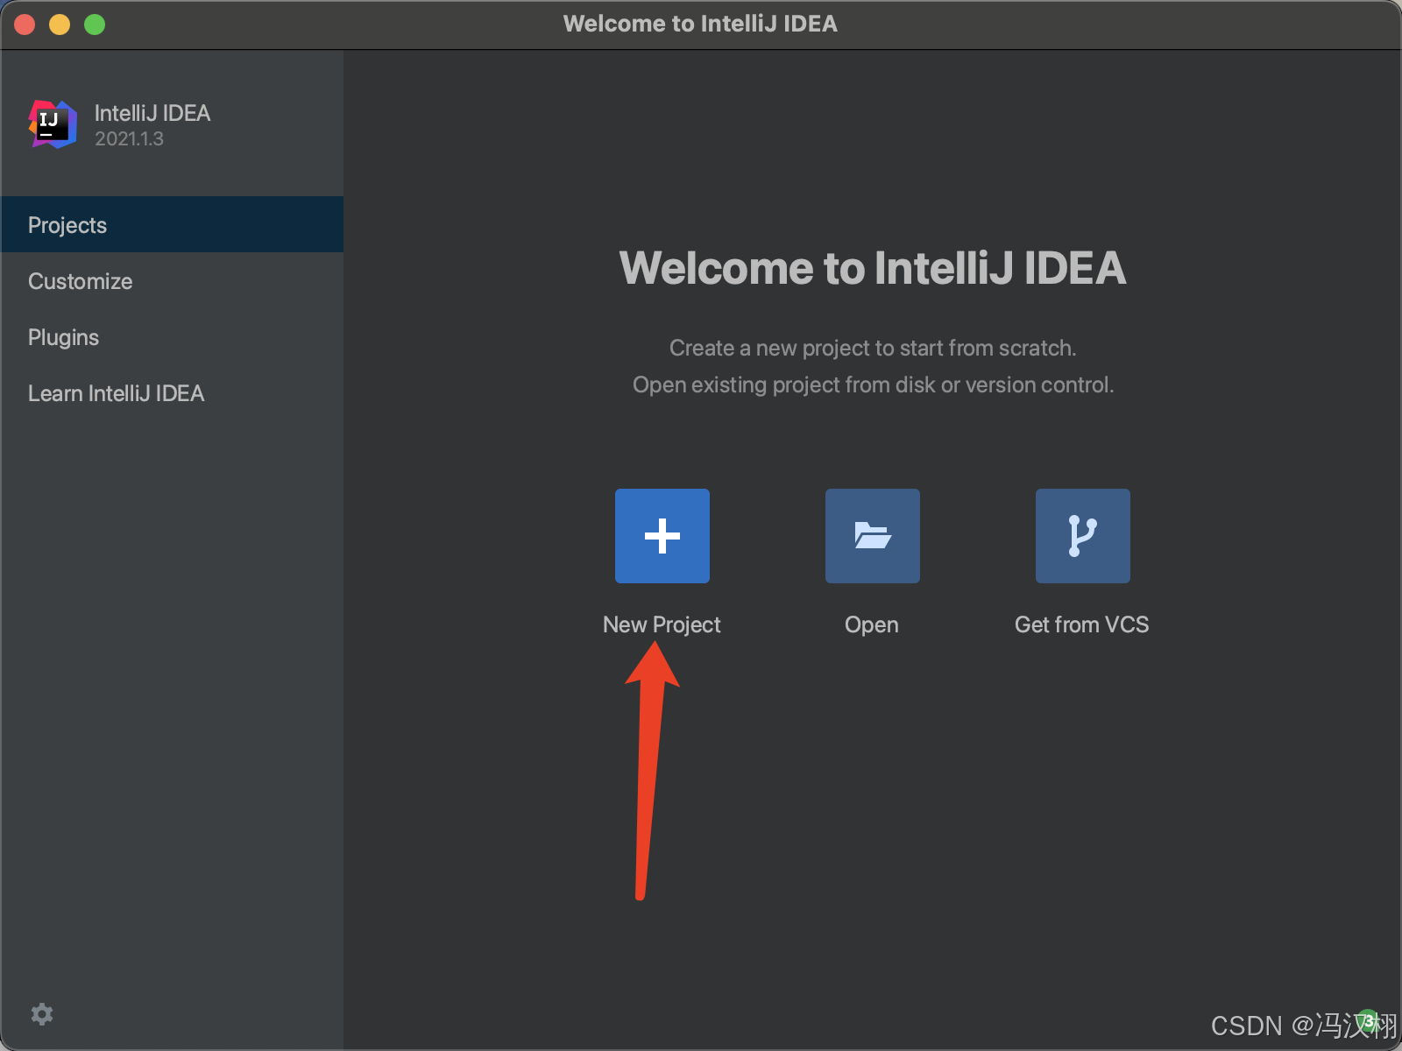Click the New Project label

point(662,624)
